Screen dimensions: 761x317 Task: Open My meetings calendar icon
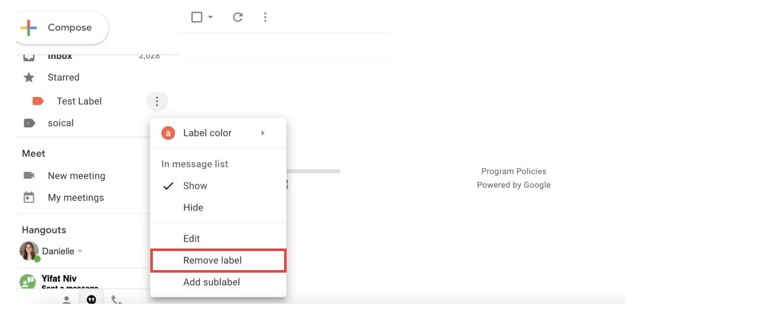click(29, 198)
